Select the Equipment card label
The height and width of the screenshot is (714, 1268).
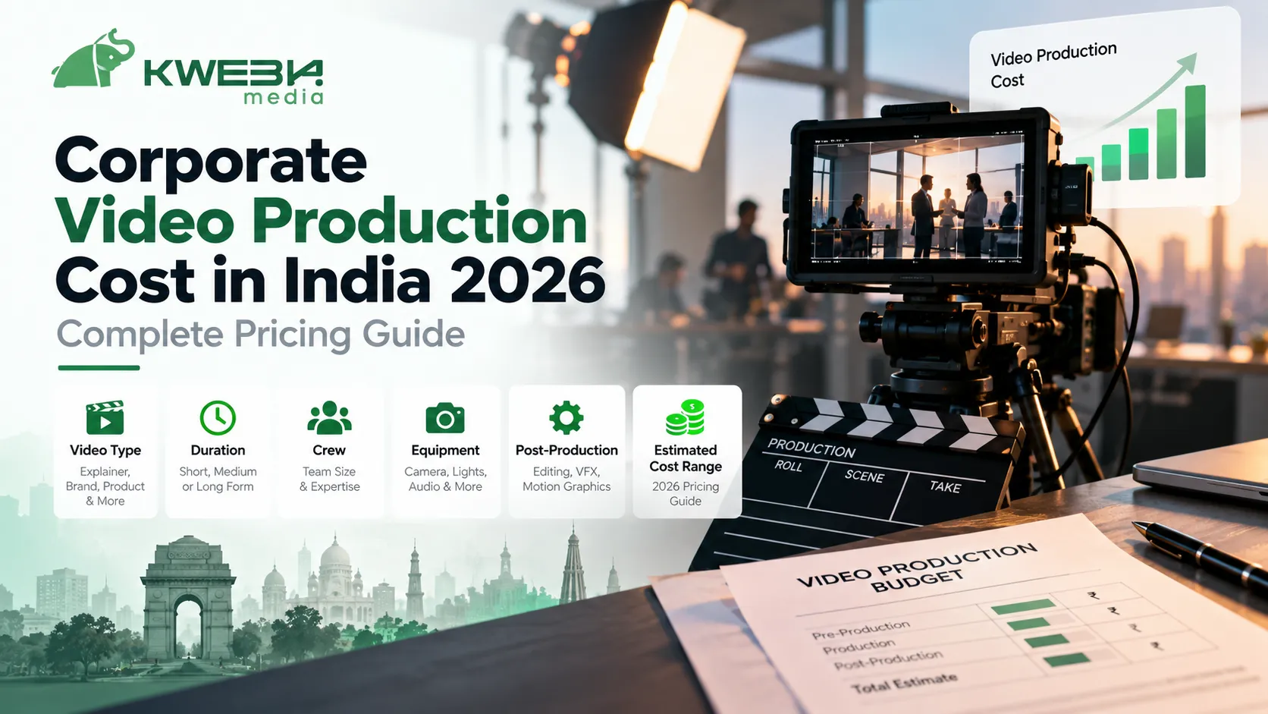click(x=445, y=450)
